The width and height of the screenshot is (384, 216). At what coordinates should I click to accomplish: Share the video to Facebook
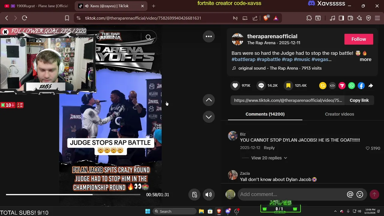[361, 86]
